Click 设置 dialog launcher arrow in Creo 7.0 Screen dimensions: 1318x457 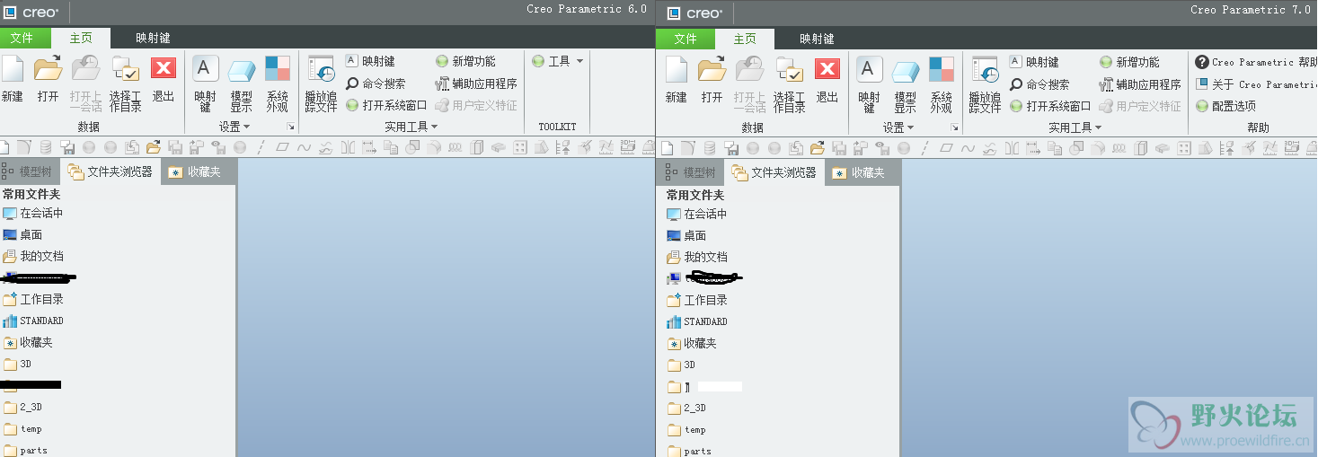(954, 128)
